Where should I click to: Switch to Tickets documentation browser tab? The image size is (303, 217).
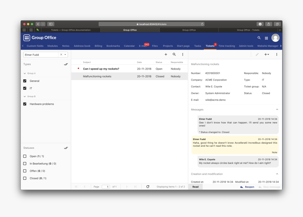[x=71, y=30]
